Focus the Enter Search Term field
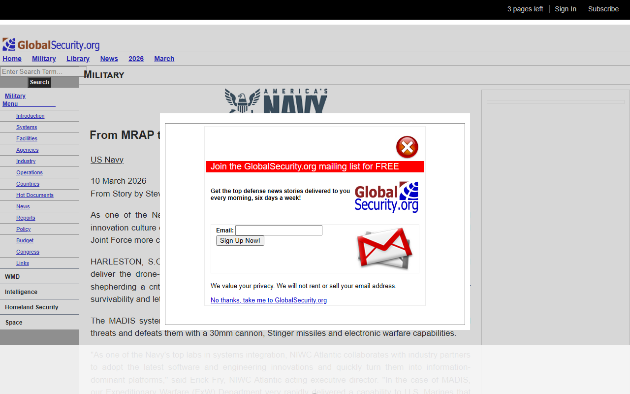This screenshot has width=630, height=394. click(43, 71)
